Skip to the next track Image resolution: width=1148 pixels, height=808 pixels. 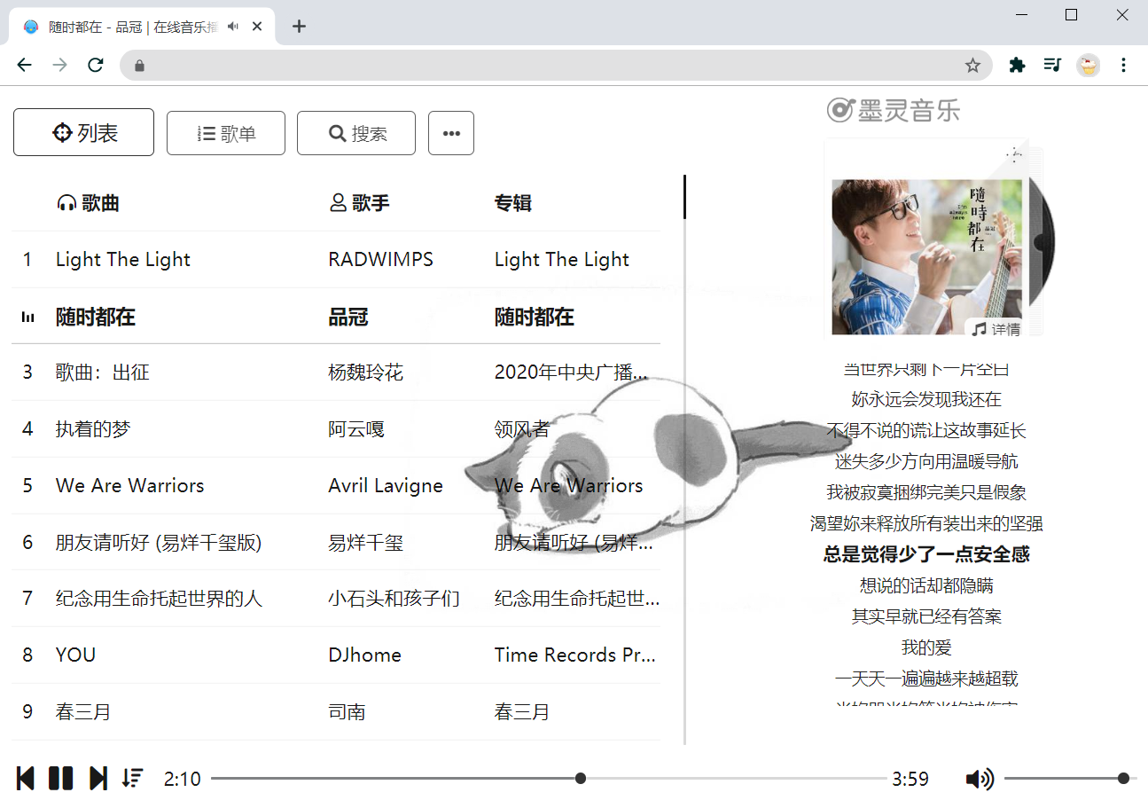(x=98, y=779)
